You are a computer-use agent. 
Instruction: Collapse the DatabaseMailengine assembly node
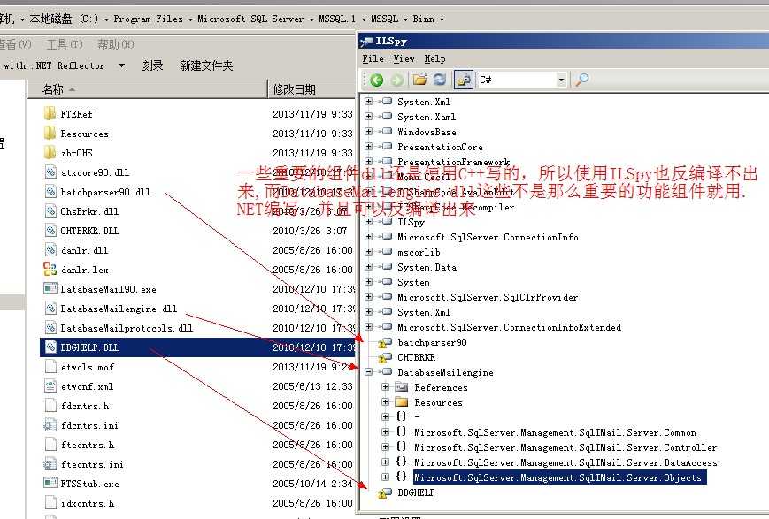[369, 372]
